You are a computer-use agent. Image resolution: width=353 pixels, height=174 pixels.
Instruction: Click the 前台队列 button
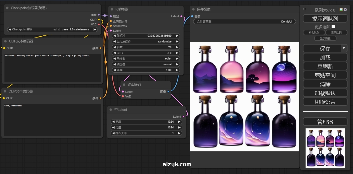[314, 32]
